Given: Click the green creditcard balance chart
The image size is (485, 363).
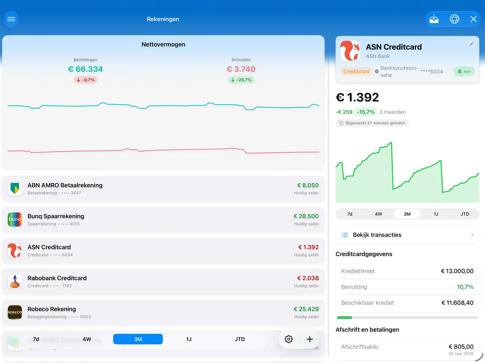Looking at the screenshot, I should tap(407, 172).
